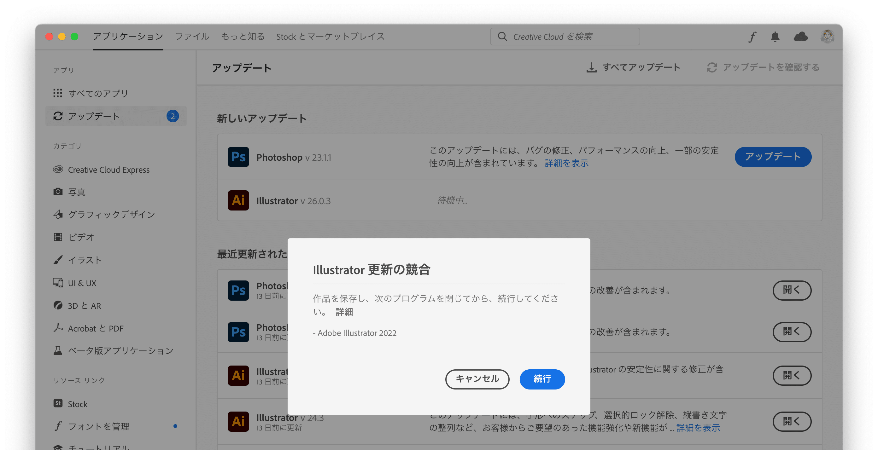Click the 続行 button in dialog
Screen dimensions: 878x450
[x=542, y=379]
